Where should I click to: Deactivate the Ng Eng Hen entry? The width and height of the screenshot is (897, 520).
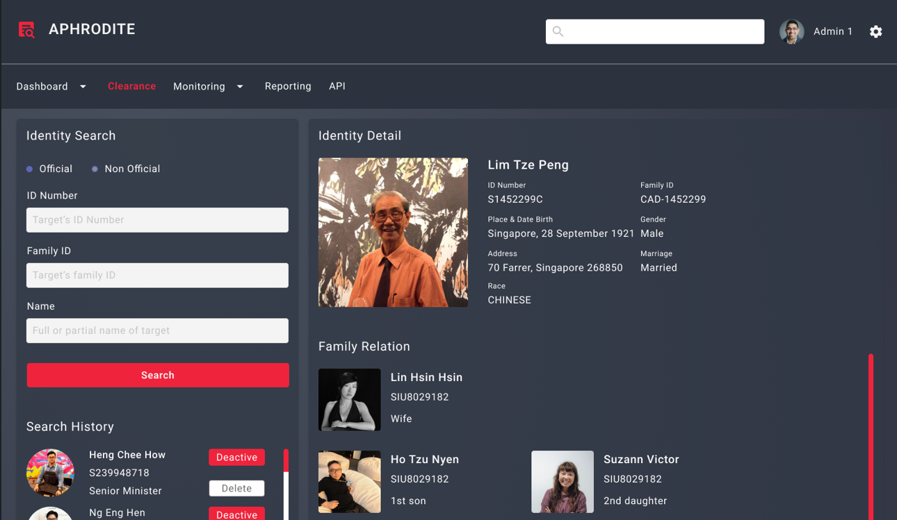point(236,514)
